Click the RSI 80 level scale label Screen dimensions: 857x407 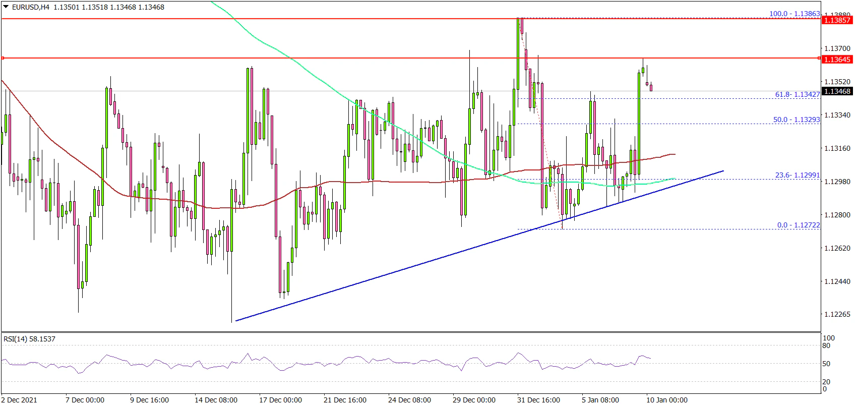(x=826, y=345)
